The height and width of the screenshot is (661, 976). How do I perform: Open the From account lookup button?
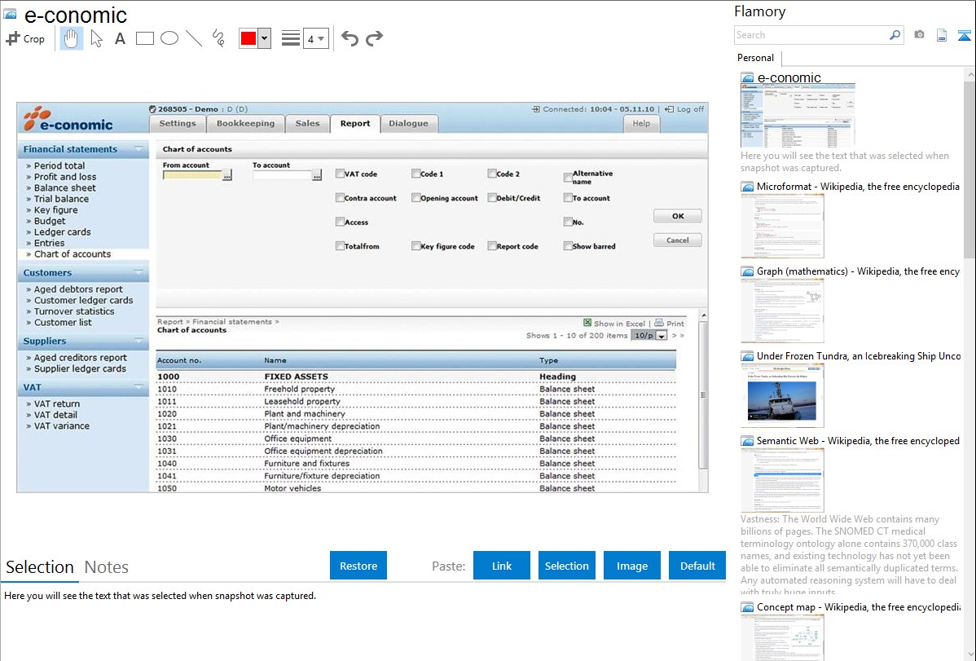(x=227, y=175)
